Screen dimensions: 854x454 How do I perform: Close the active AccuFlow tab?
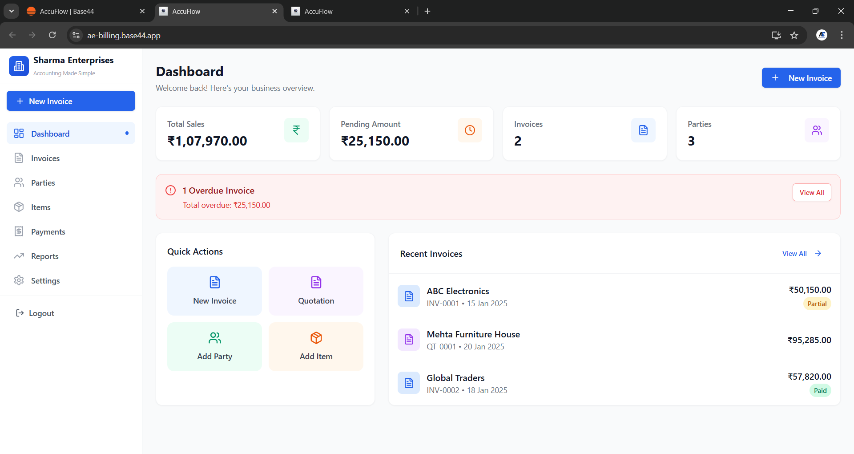pyautogui.click(x=274, y=11)
